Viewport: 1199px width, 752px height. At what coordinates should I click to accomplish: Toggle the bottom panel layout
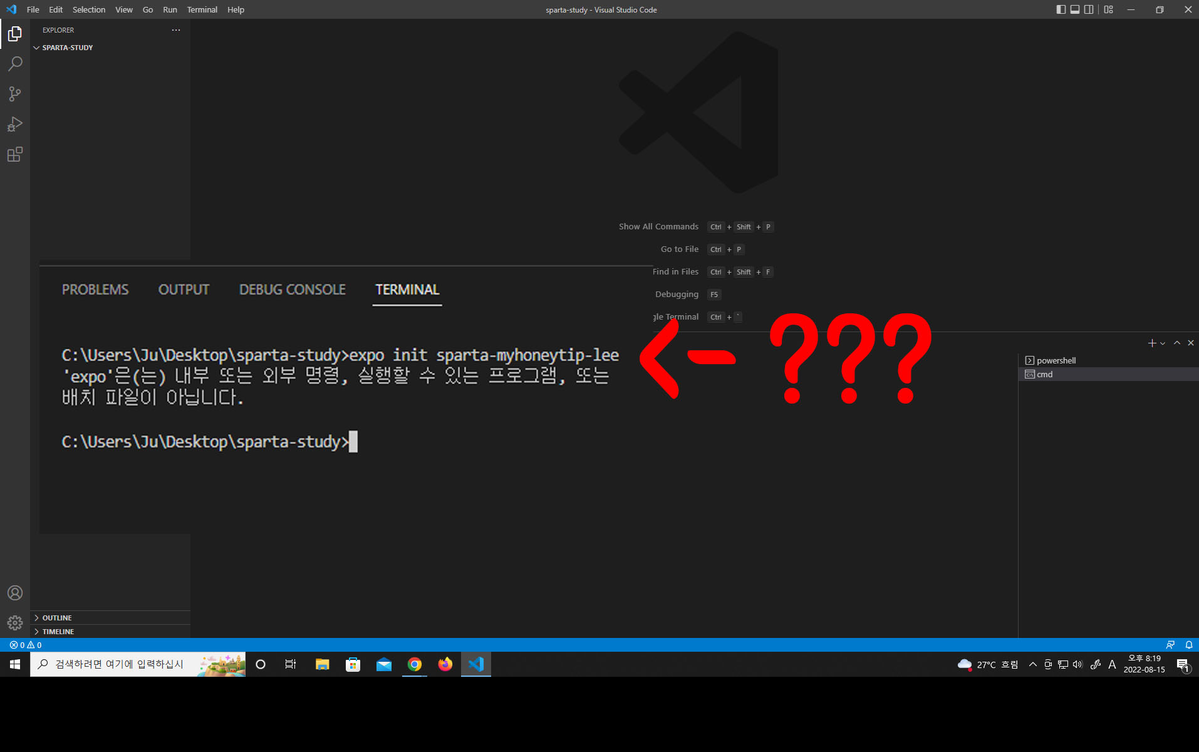click(x=1075, y=9)
